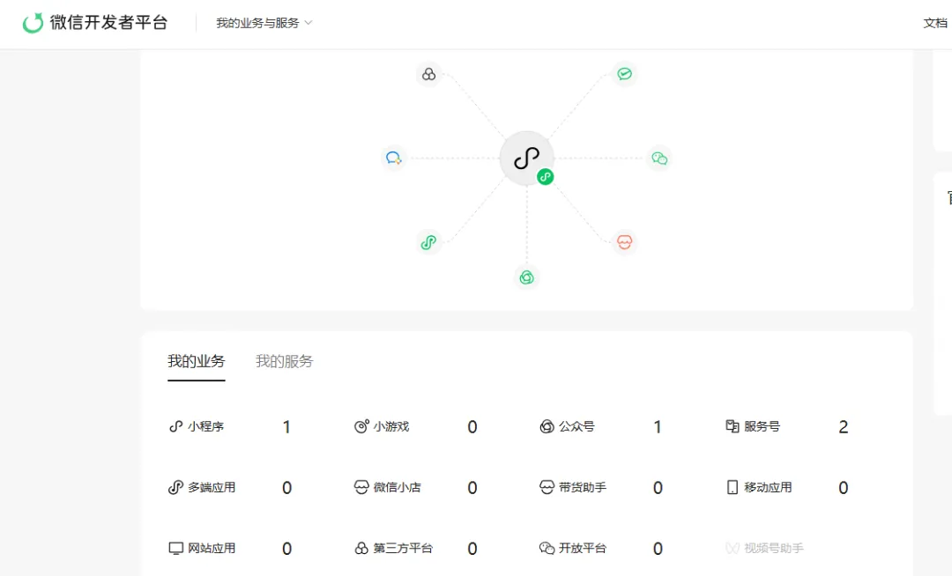Click the chevron beside 我的业务与服务

309,23
